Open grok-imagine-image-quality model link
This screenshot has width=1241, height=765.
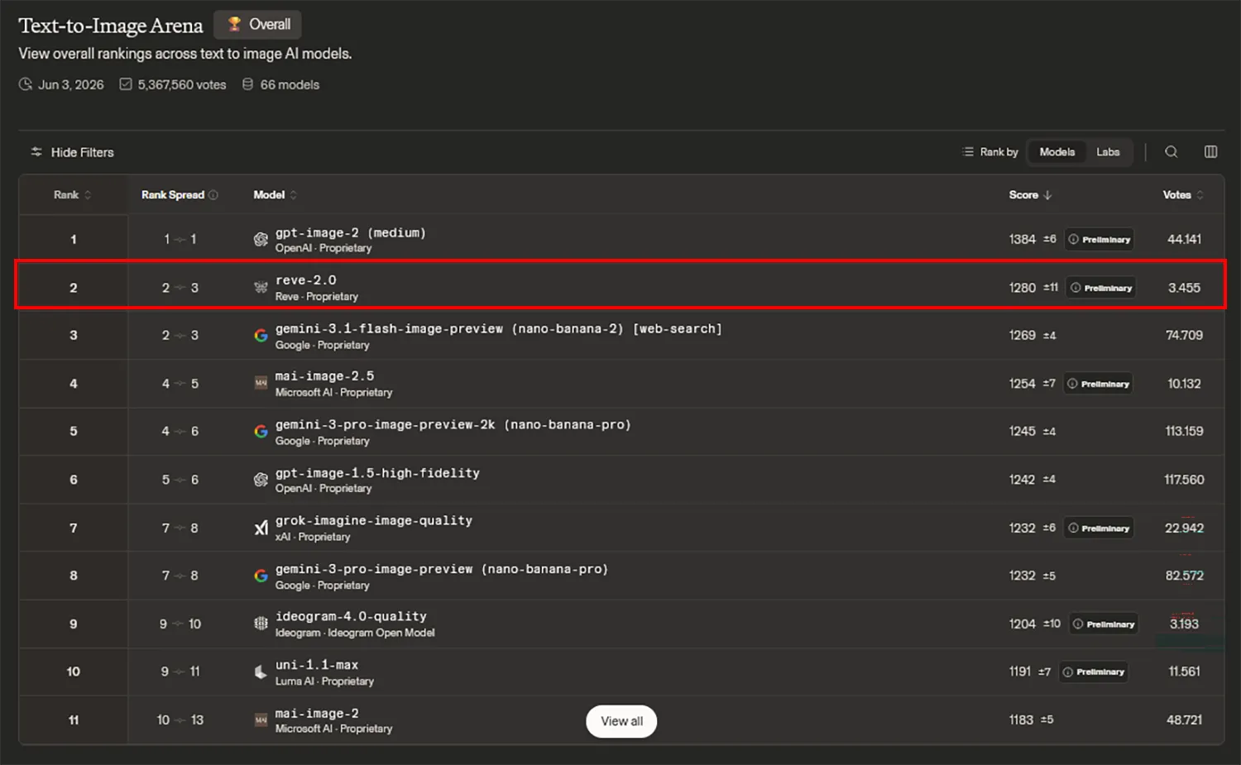[374, 521]
